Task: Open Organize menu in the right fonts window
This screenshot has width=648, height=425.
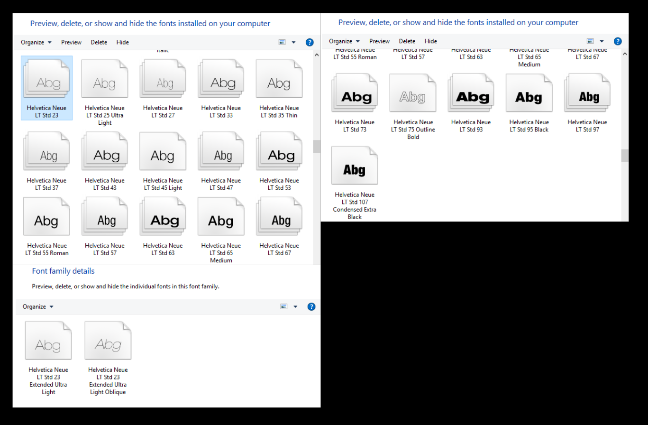Action: click(x=344, y=41)
